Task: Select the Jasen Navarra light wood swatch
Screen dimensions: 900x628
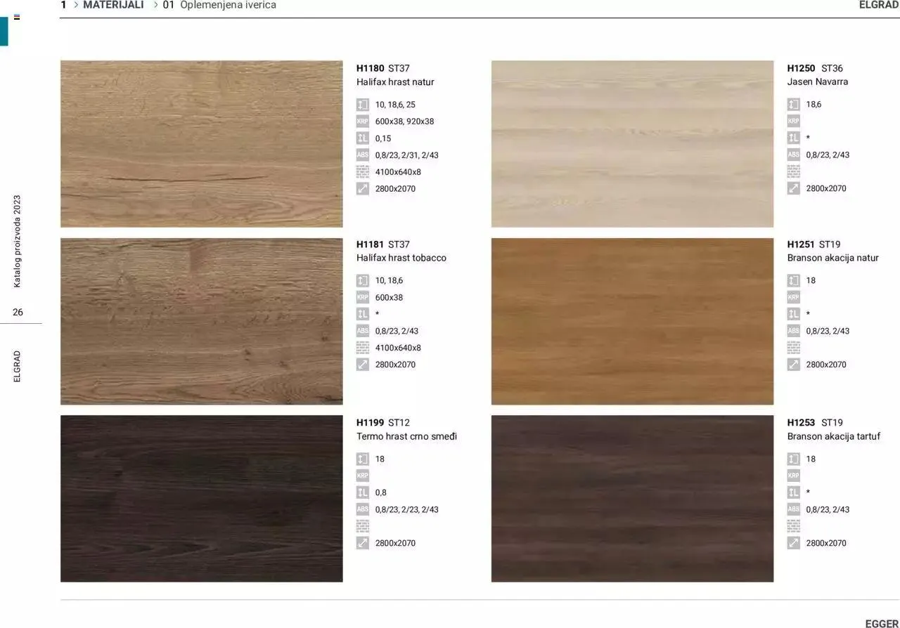Action: (x=632, y=143)
